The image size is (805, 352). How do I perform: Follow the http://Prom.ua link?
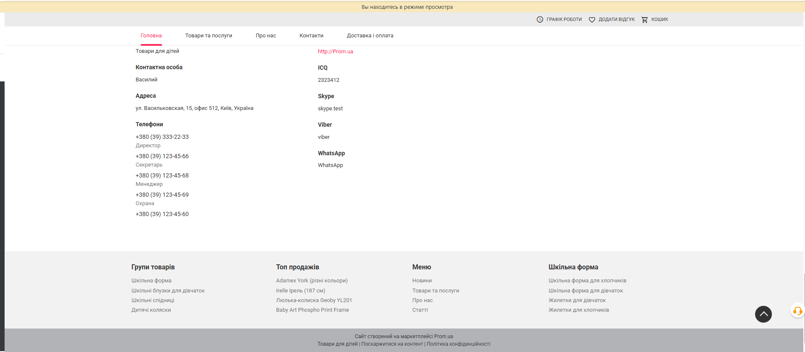point(335,52)
